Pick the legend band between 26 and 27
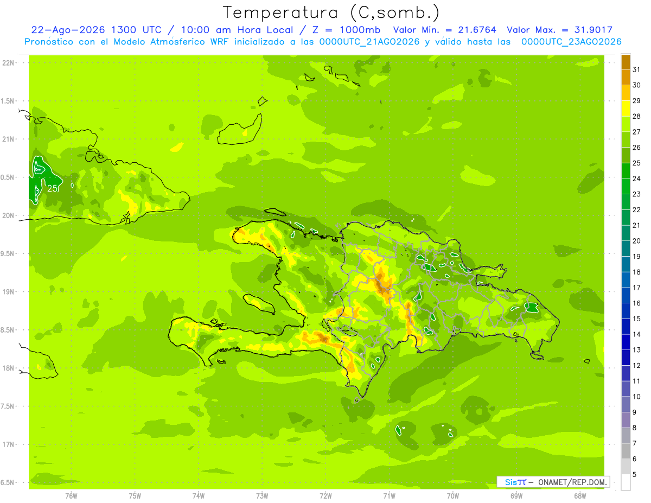651x503 pixels. [x=626, y=139]
